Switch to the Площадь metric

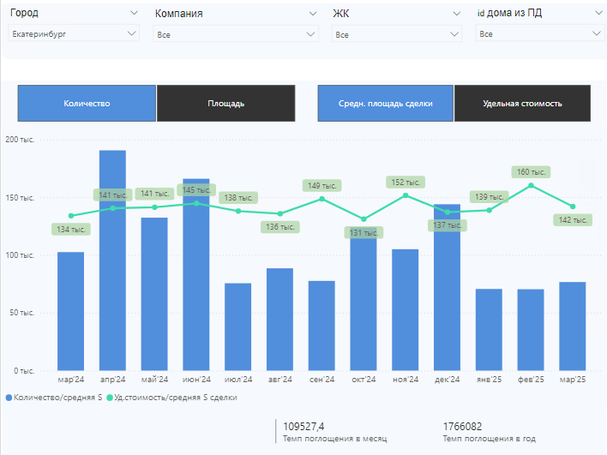226,104
